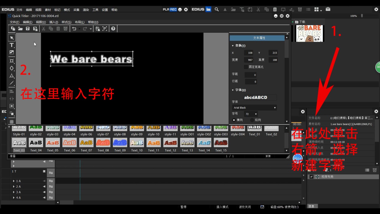Open the 字体 Arial Black dropdown
This screenshot has width=380, height=214.
[x=254, y=108]
